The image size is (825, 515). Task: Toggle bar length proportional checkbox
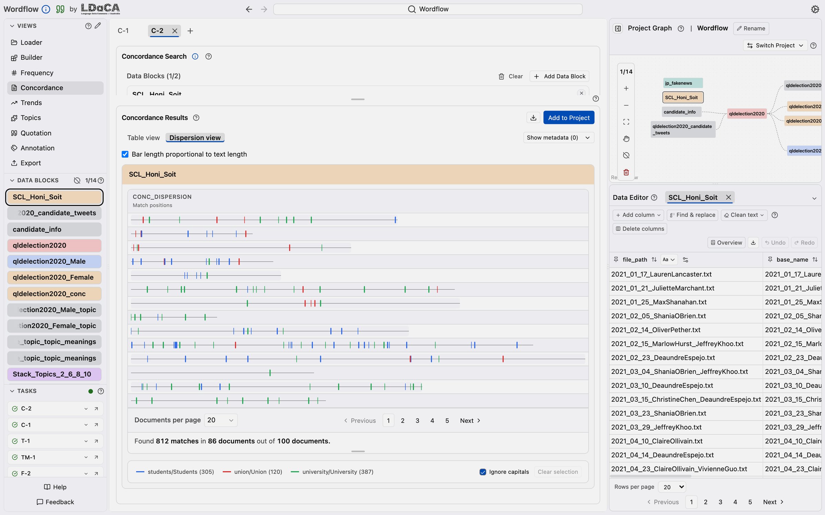(125, 154)
